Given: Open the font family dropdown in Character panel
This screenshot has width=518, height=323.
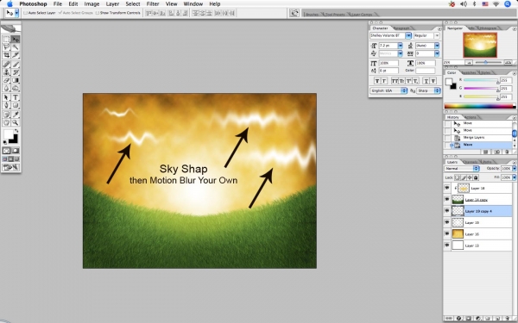Looking at the screenshot, I should (x=390, y=35).
